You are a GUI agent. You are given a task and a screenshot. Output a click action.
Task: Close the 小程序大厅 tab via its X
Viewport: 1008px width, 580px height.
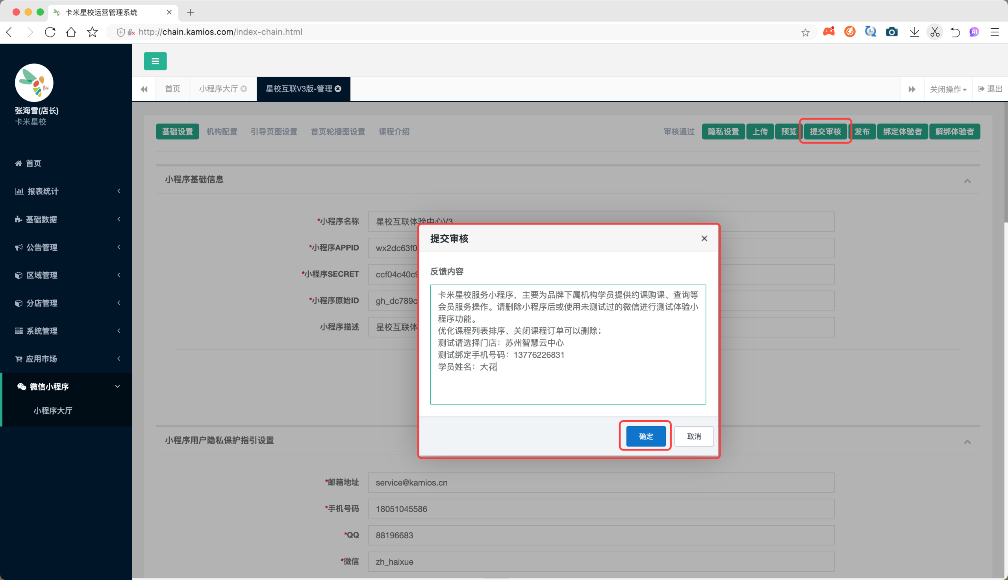[243, 89]
